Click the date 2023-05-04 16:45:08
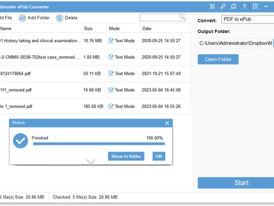Viewport: 274px width, 206px height. (x=161, y=90)
